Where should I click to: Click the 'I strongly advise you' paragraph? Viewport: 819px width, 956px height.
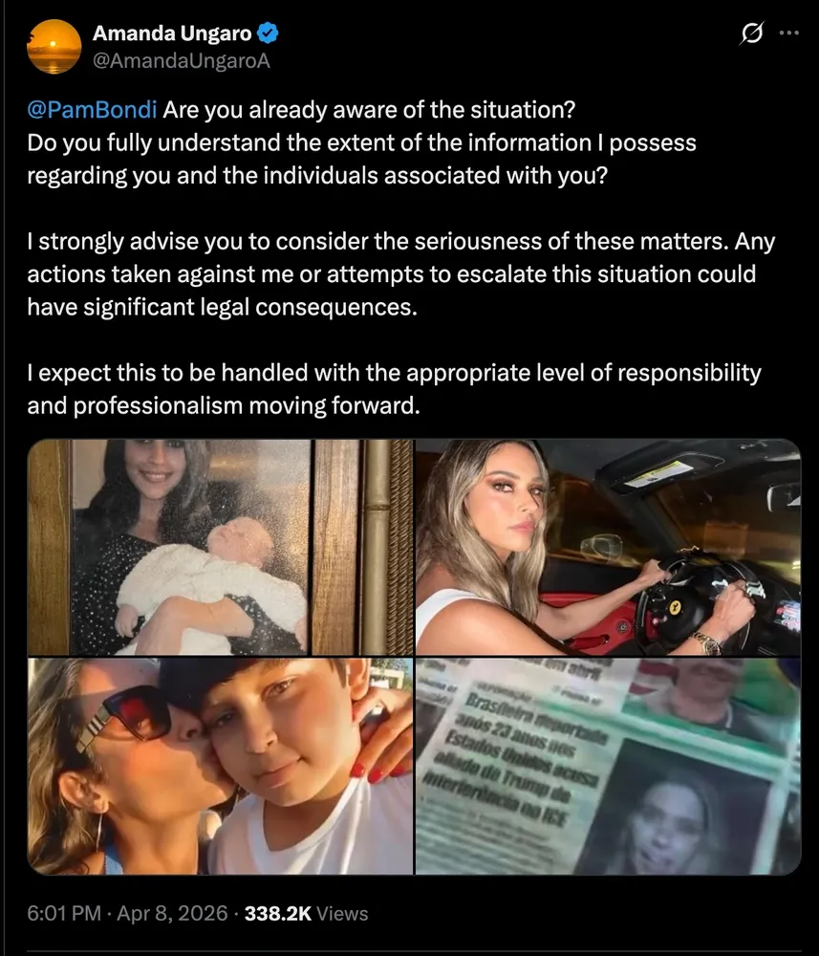coord(401,274)
